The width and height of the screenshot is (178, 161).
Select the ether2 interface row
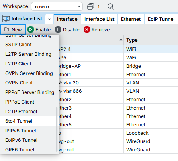[x=118, y=100]
